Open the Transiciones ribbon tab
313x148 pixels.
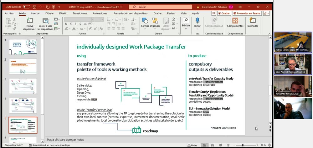pos(80,13)
